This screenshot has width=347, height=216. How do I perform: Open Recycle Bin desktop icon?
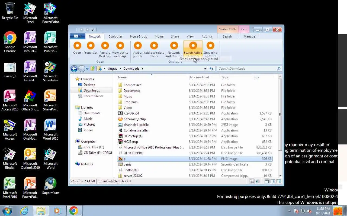coord(10,11)
